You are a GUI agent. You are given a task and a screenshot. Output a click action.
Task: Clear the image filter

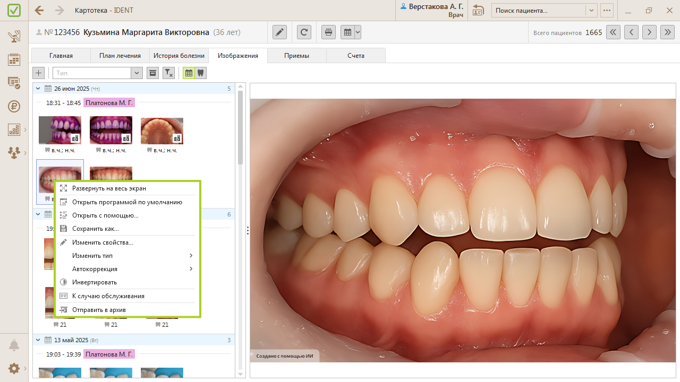tap(168, 73)
